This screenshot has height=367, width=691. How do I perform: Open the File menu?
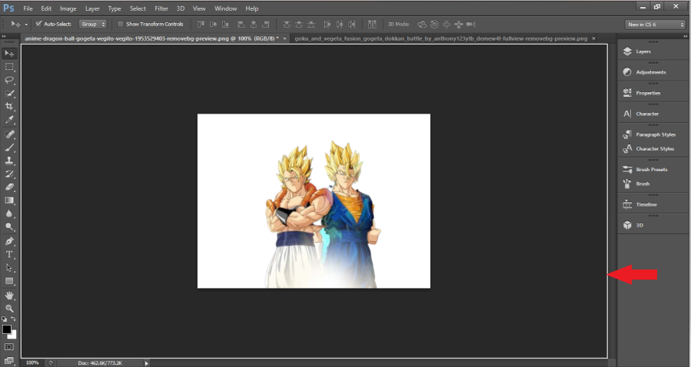pyautogui.click(x=28, y=8)
